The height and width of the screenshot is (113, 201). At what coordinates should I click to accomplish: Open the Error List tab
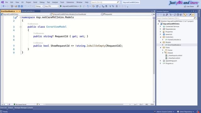click(3, 108)
